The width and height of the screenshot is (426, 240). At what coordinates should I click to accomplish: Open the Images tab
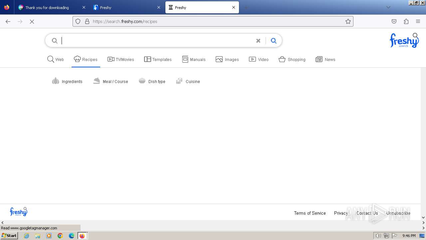227,59
